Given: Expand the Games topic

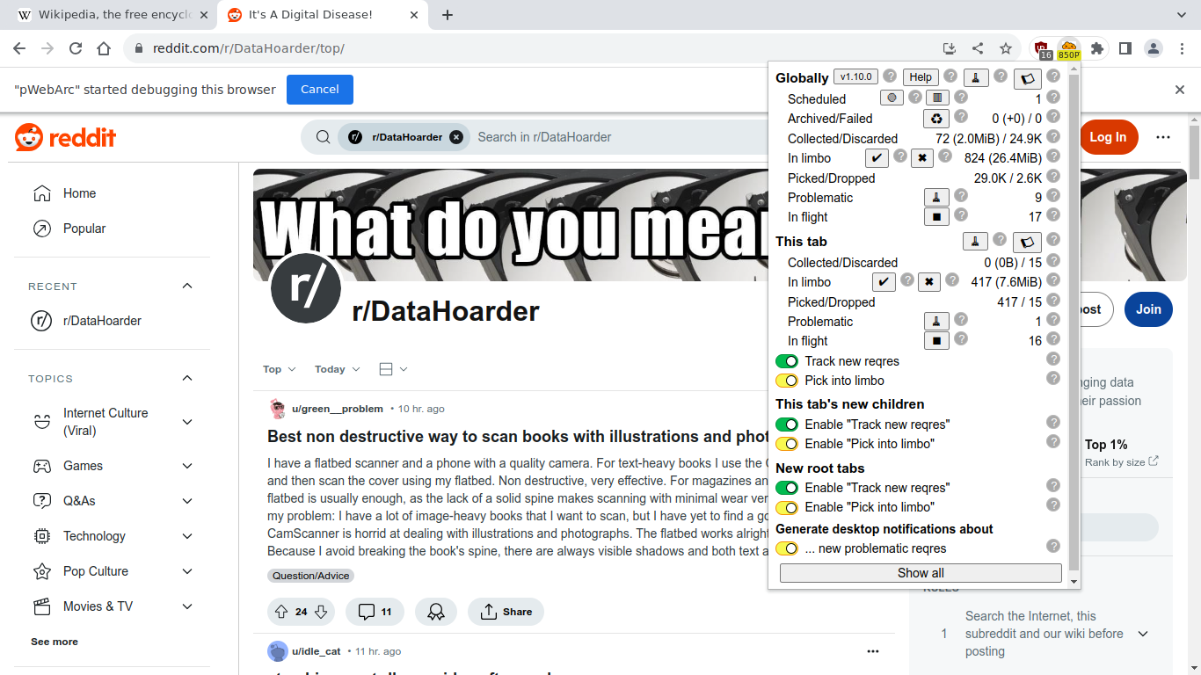Looking at the screenshot, I should pos(187,466).
